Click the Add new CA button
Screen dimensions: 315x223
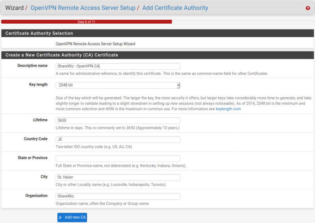coord(72,217)
